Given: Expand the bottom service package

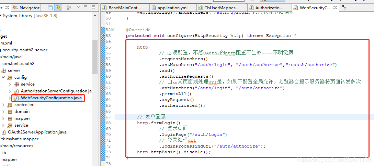Looking at the screenshot, I should point(3,125).
